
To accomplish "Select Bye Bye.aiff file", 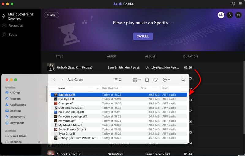I will [x=119, y=99].
